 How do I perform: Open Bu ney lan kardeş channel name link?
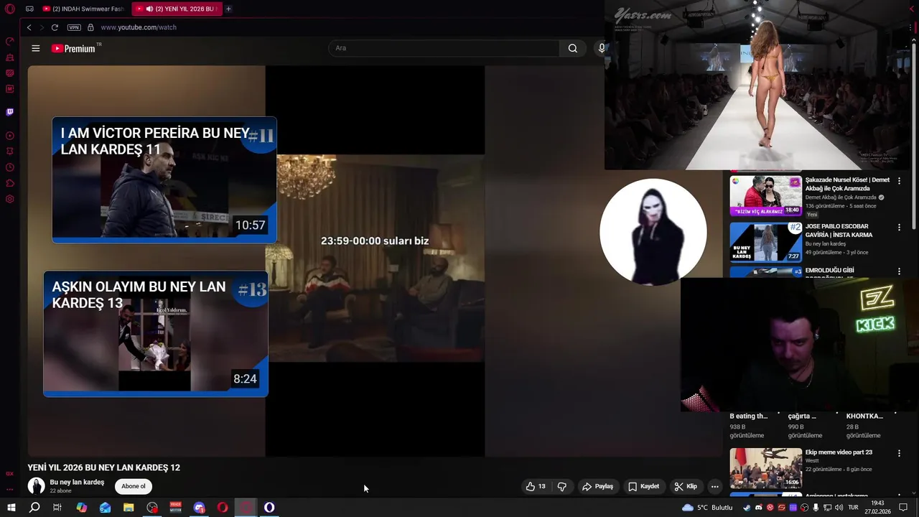click(77, 482)
